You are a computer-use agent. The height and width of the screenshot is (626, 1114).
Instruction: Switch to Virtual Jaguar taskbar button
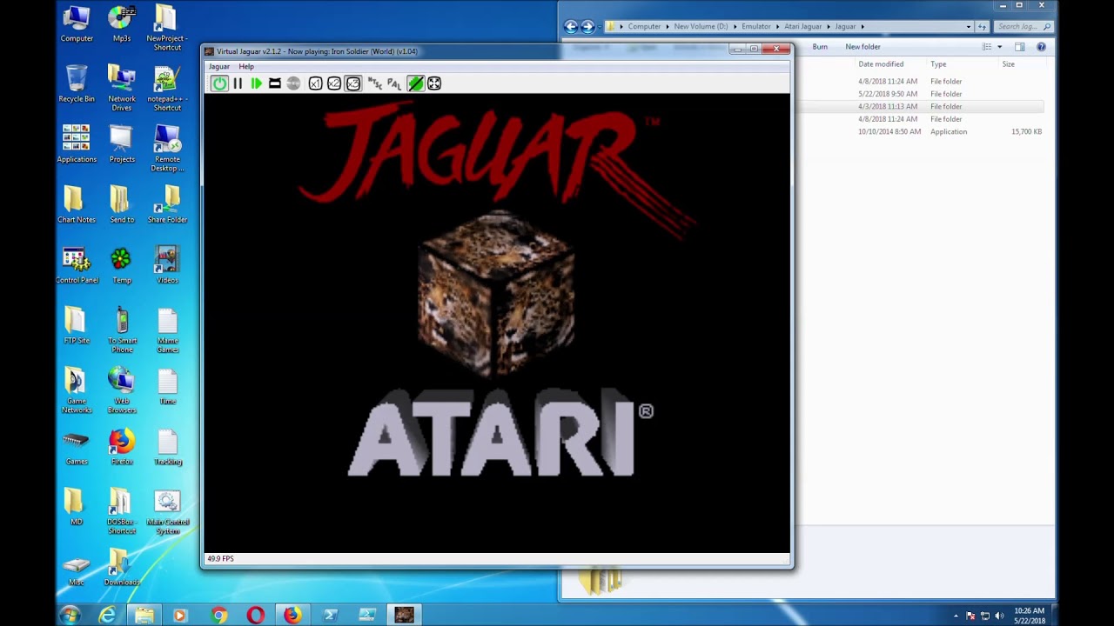coord(404,615)
